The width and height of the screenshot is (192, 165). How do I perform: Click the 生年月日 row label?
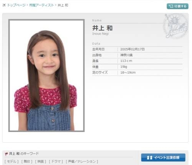(x=98, y=49)
